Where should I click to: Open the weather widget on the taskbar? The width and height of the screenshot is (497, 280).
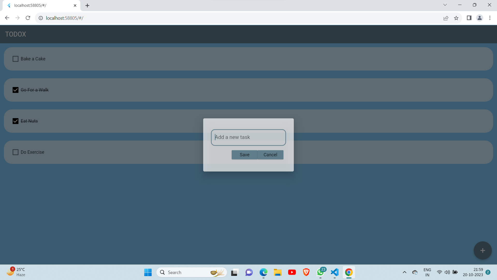pos(16,272)
